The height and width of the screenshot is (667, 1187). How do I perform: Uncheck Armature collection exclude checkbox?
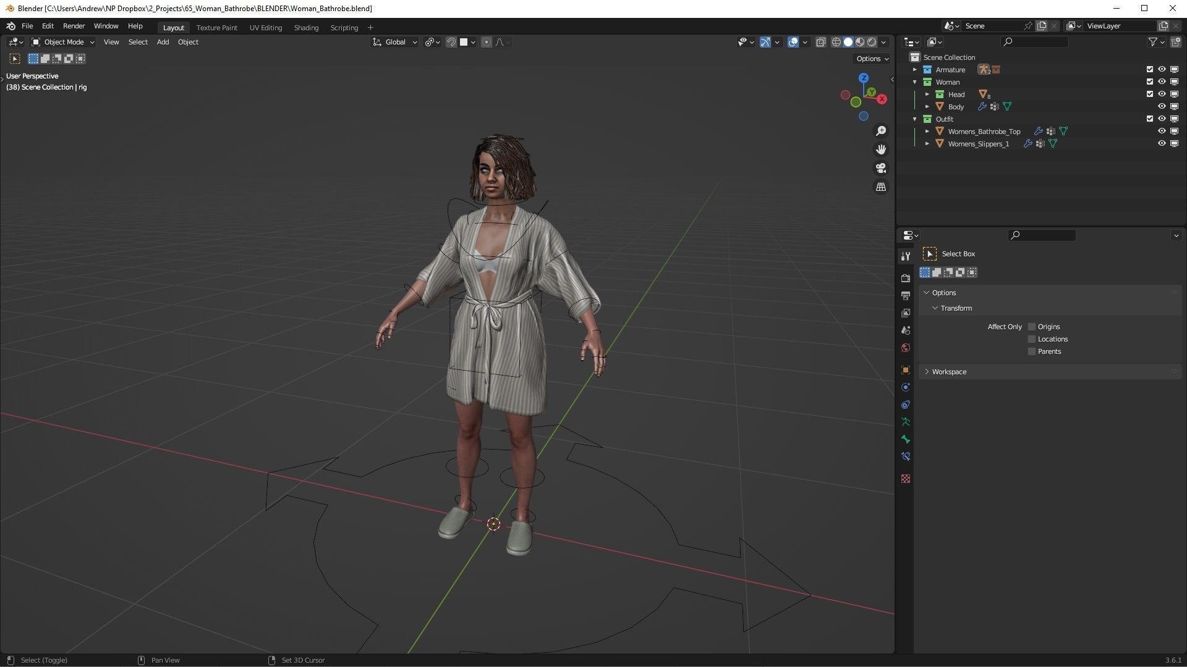1149,70
